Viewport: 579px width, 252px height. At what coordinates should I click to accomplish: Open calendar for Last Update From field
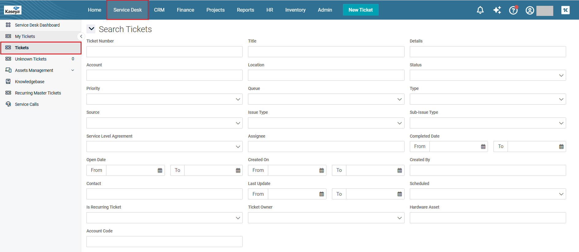pyautogui.click(x=321, y=194)
